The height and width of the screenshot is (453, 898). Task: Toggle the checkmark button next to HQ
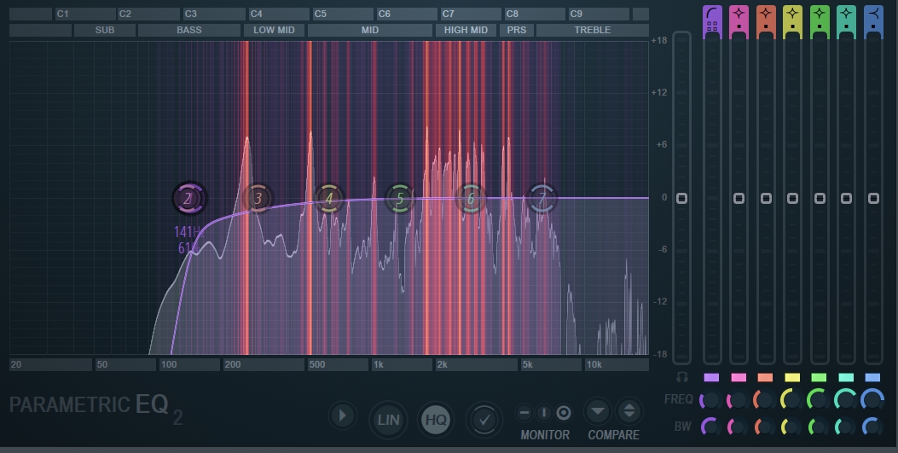tap(484, 419)
